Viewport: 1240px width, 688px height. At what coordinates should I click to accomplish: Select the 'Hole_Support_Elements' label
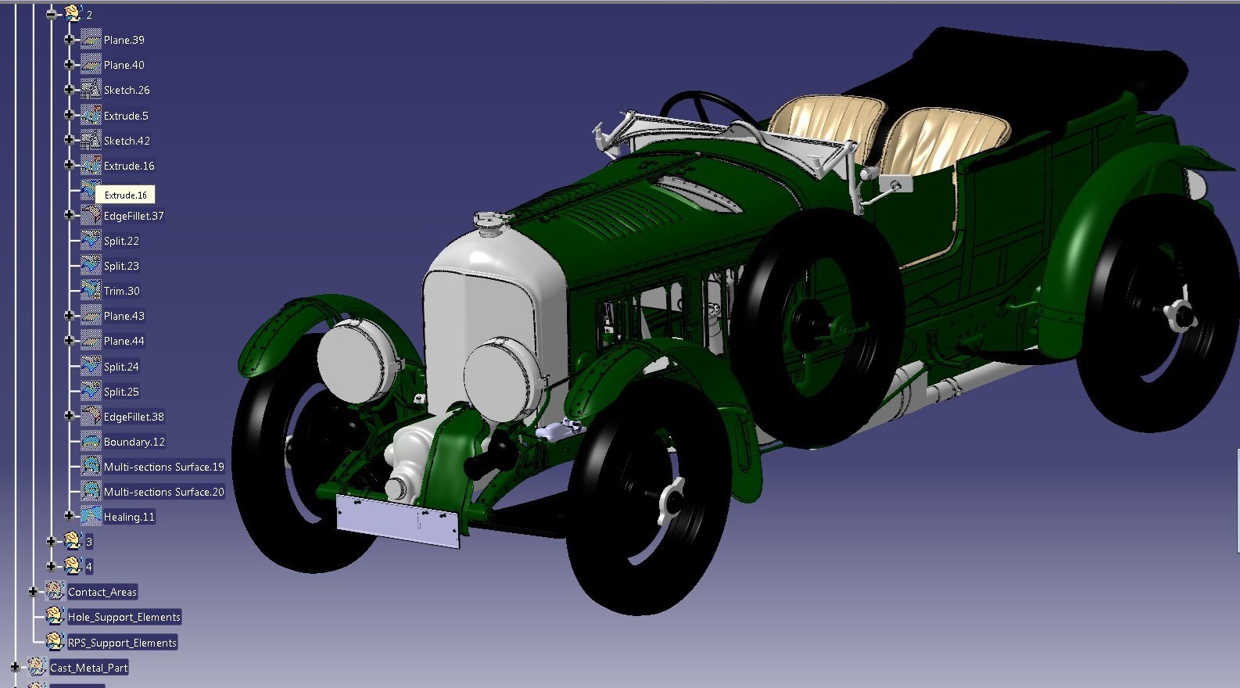click(x=124, y=617)
